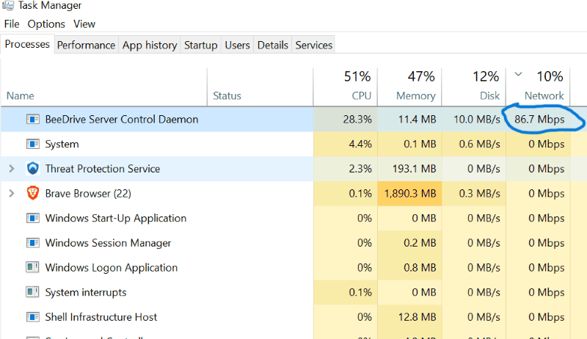Screen dimensions: 587x339
Task: Click the System process icon
Action: point(32,144)
